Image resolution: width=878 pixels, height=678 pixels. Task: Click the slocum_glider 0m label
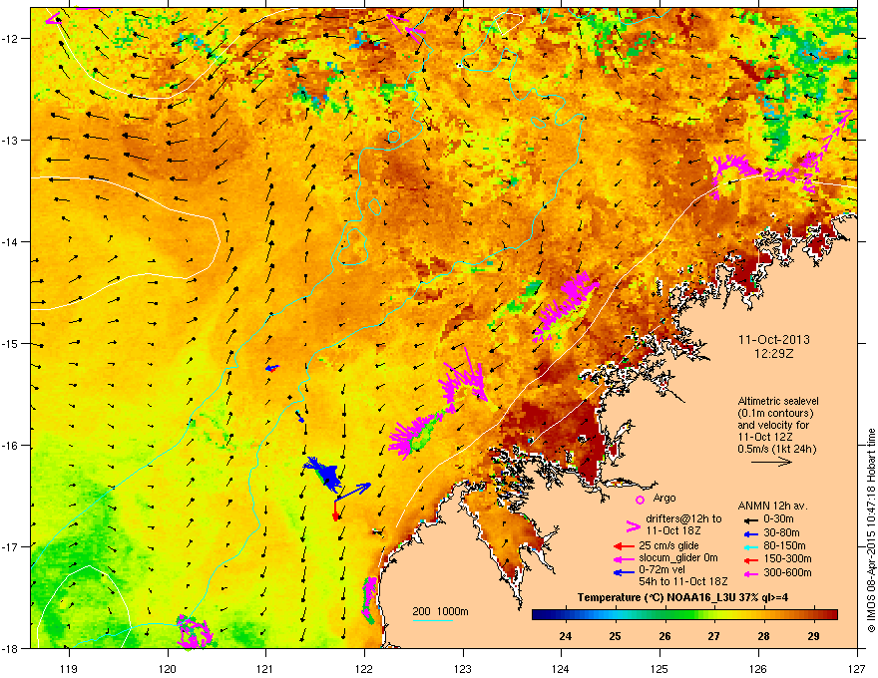click(x=678, y=558)
